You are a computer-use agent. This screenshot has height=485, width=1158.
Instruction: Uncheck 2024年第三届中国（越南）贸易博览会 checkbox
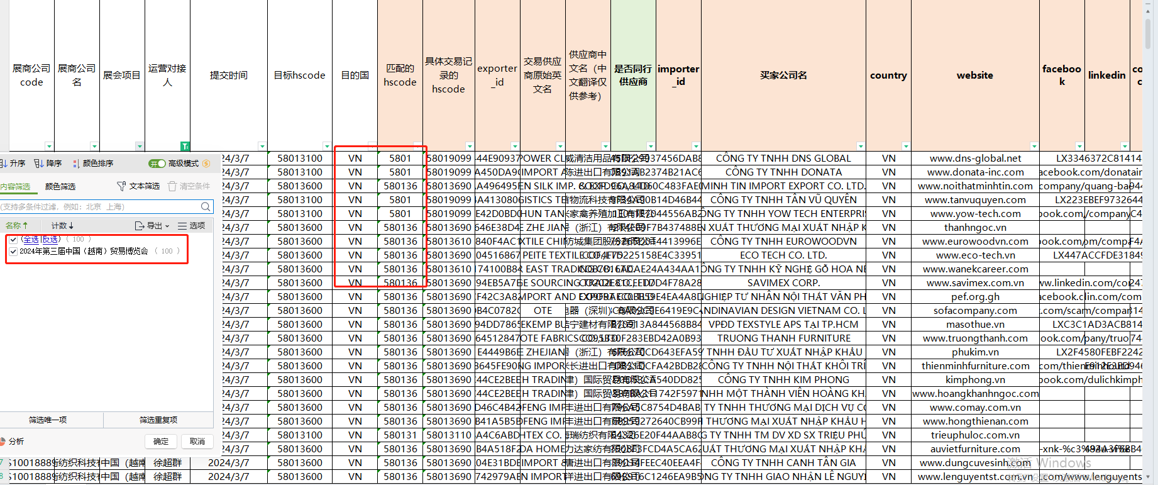(13, 251)
